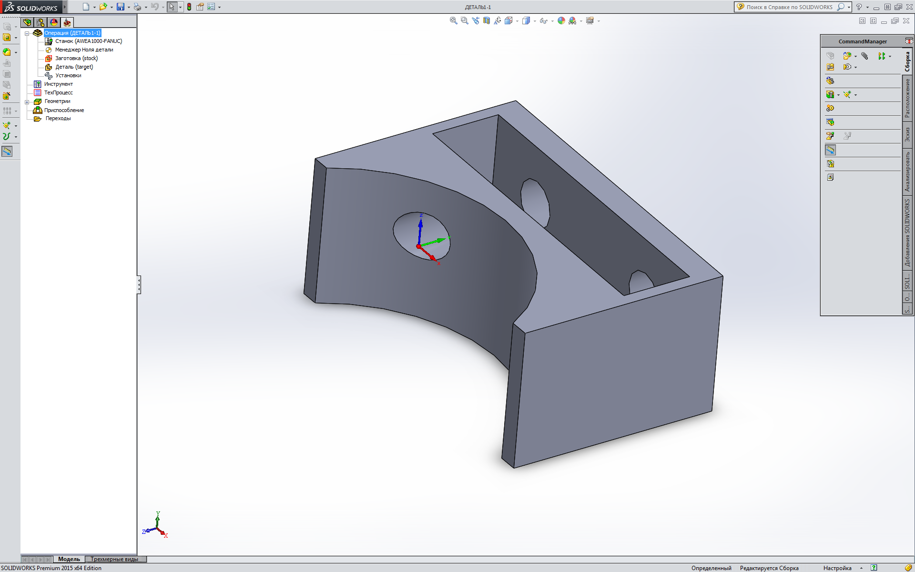Open the DisplayManager appearance ball tab

pos(54,22)
